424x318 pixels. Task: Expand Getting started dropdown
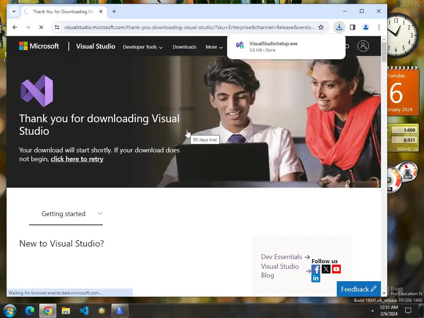click(66, 214)
